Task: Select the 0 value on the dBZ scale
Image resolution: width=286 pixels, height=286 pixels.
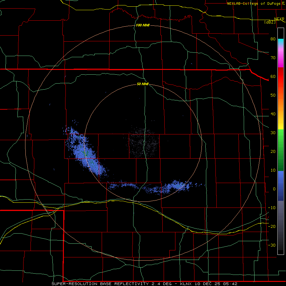Action: 274,189
